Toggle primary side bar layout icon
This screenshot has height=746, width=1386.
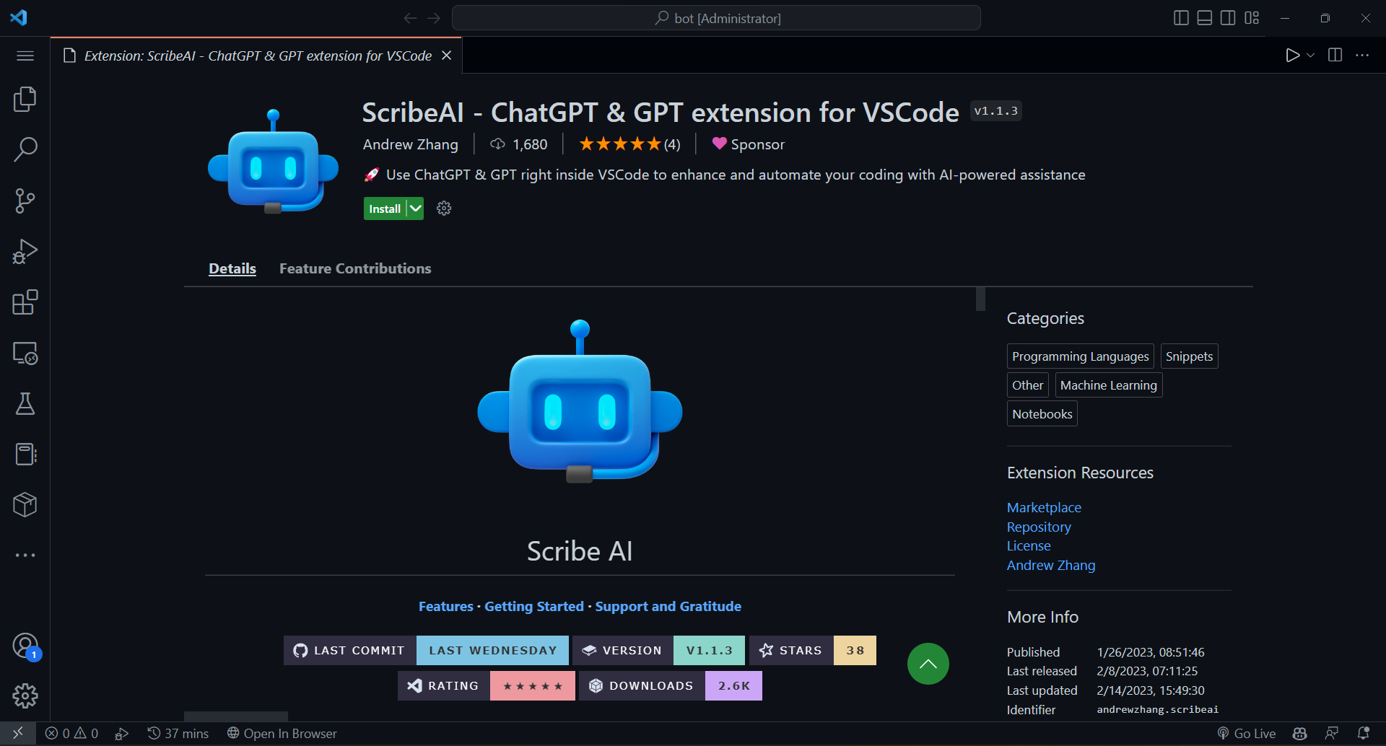pyautogui.click(x=1181, y=18)
